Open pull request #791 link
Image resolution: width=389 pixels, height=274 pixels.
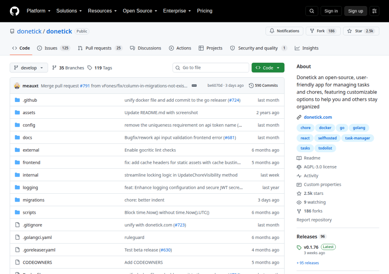(85, 86)
